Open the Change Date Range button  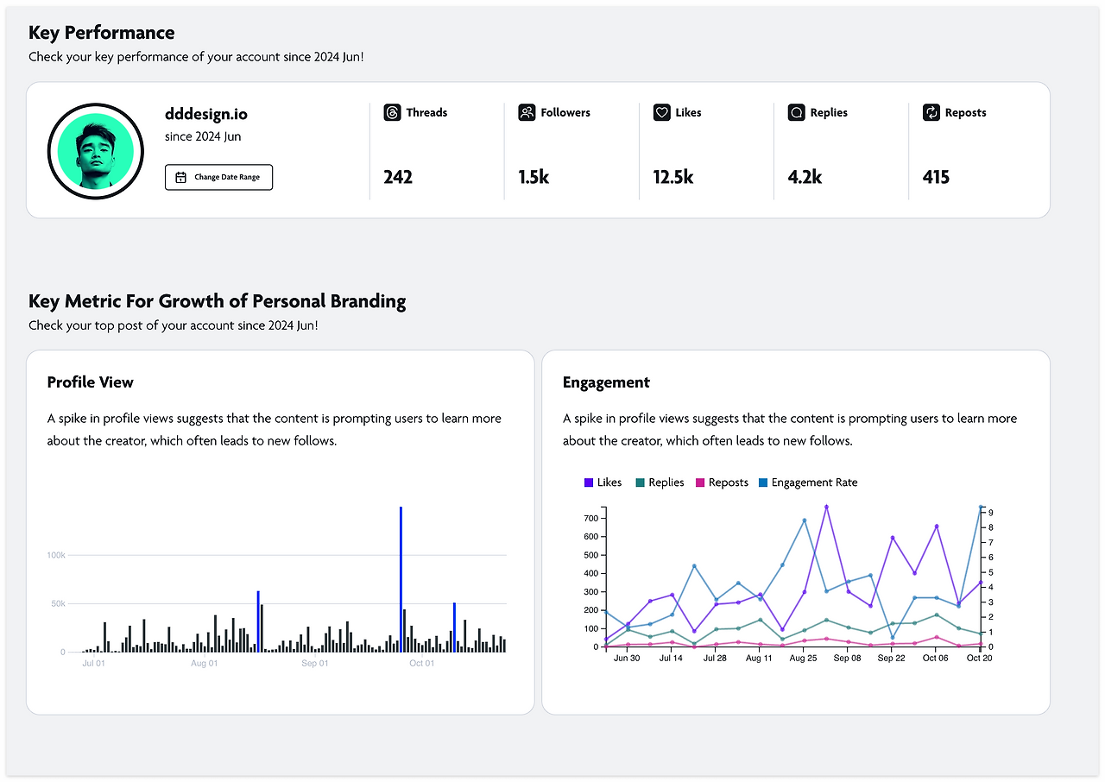tap(218, 177)
